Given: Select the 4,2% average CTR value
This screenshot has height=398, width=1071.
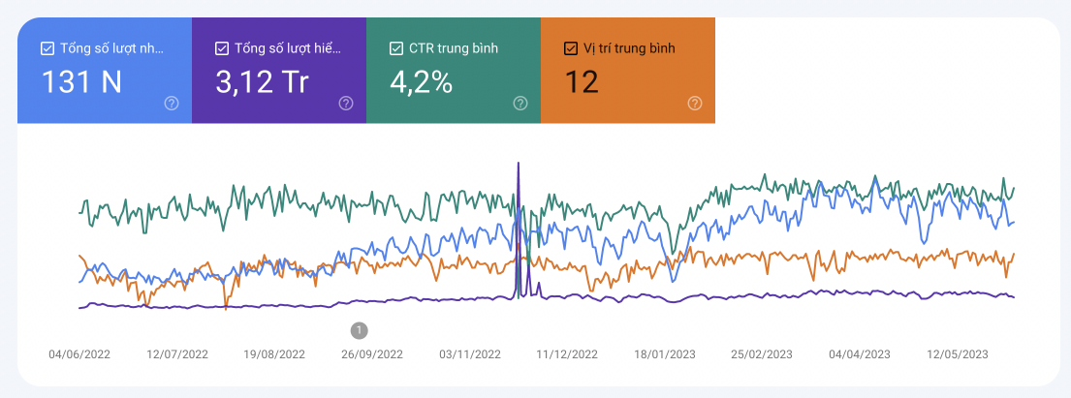Looking at the screenshot, I should pyautogui.click(x=422, y=82).
